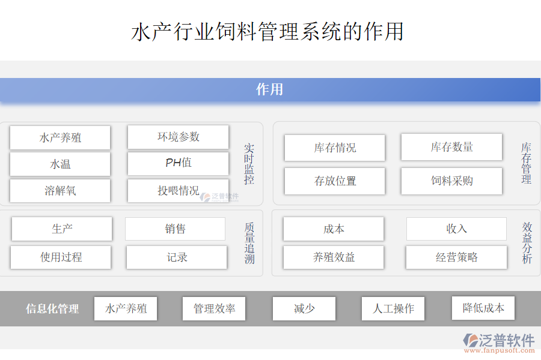
Task: Click the 作用 blue header bar
Action: (x=270, y=90)
